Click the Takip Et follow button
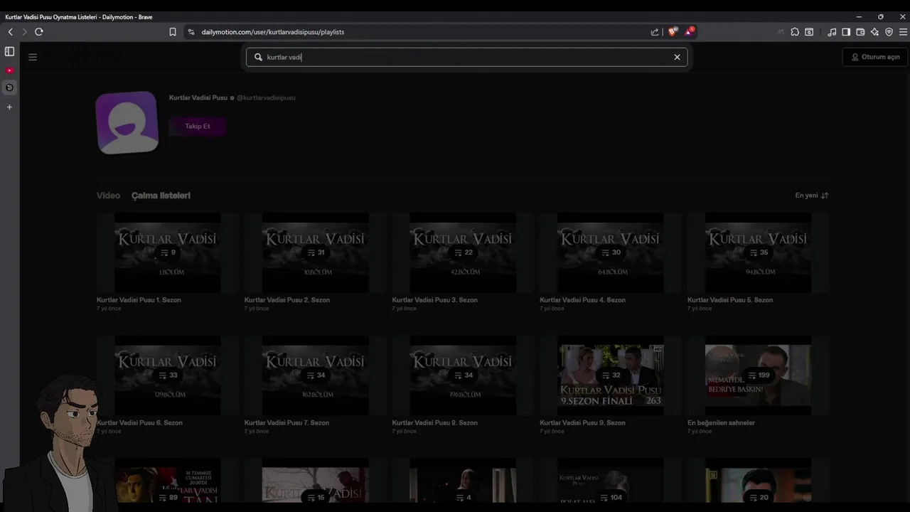 (198, 126)
